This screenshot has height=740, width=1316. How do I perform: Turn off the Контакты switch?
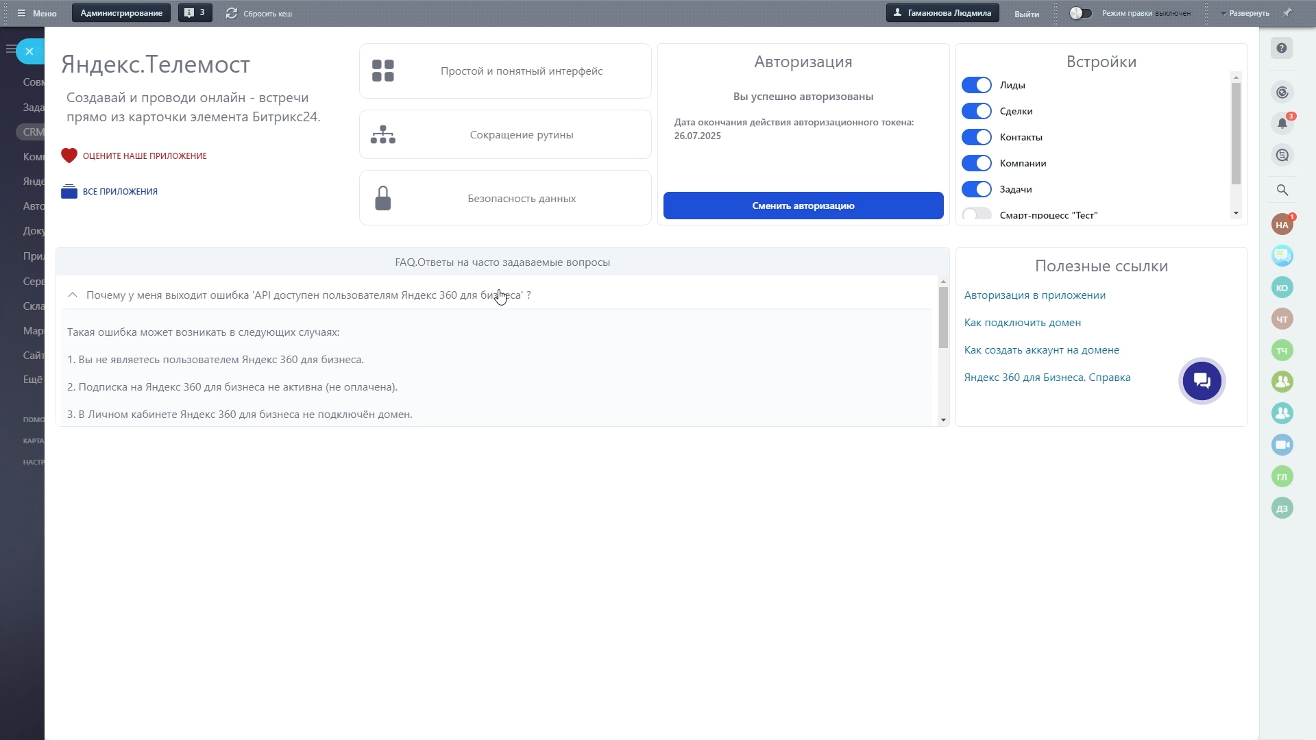[x=976, y=137]
